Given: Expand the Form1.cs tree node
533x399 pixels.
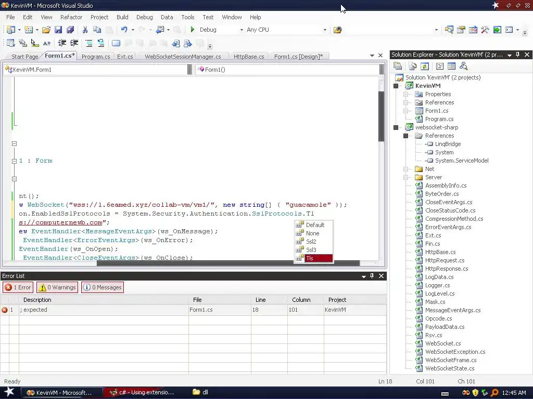Looking at the screenshot, I should click(x=405, y=111).
